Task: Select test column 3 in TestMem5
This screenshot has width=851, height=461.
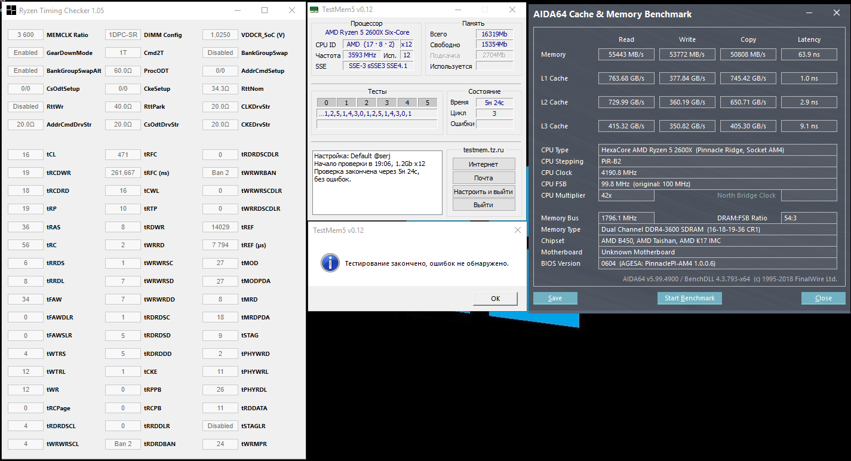Action: point(387,103)
